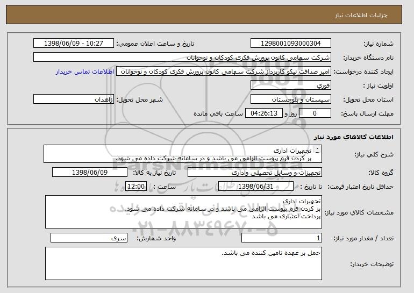Click the ساعت باقی مانده label
This screenshot has height=293, width=414.
(218, 113)
